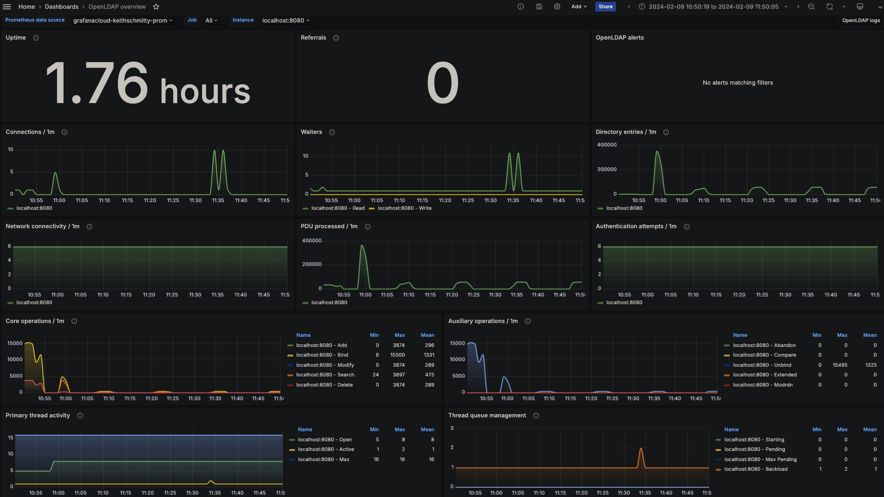This screenshot has height=497, width=884.
Task: Enable kiosk mode using the TV icon
Action: [x=859, y=6]
